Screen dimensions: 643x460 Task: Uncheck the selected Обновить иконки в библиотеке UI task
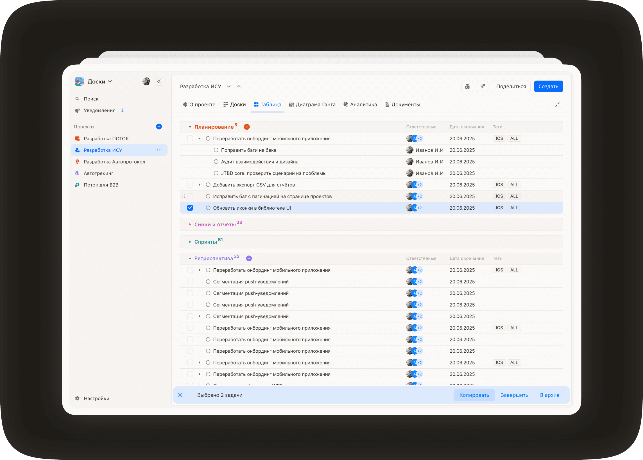(190, 208)
